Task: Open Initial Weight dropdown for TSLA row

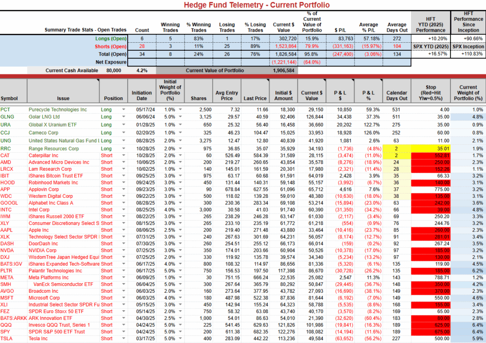Action: pyautogui.click(x=180, y=338)
